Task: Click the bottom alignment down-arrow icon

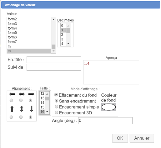Action: tap(32, 109)
